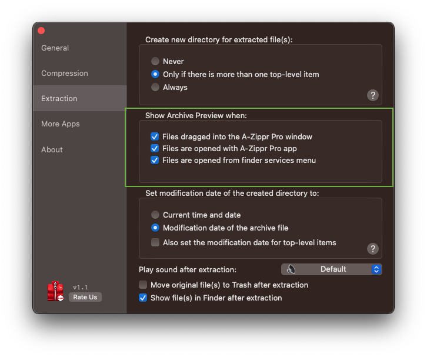Go to the About tab
The width and height of the screenshot is (427, 357).
coord(79,149)
